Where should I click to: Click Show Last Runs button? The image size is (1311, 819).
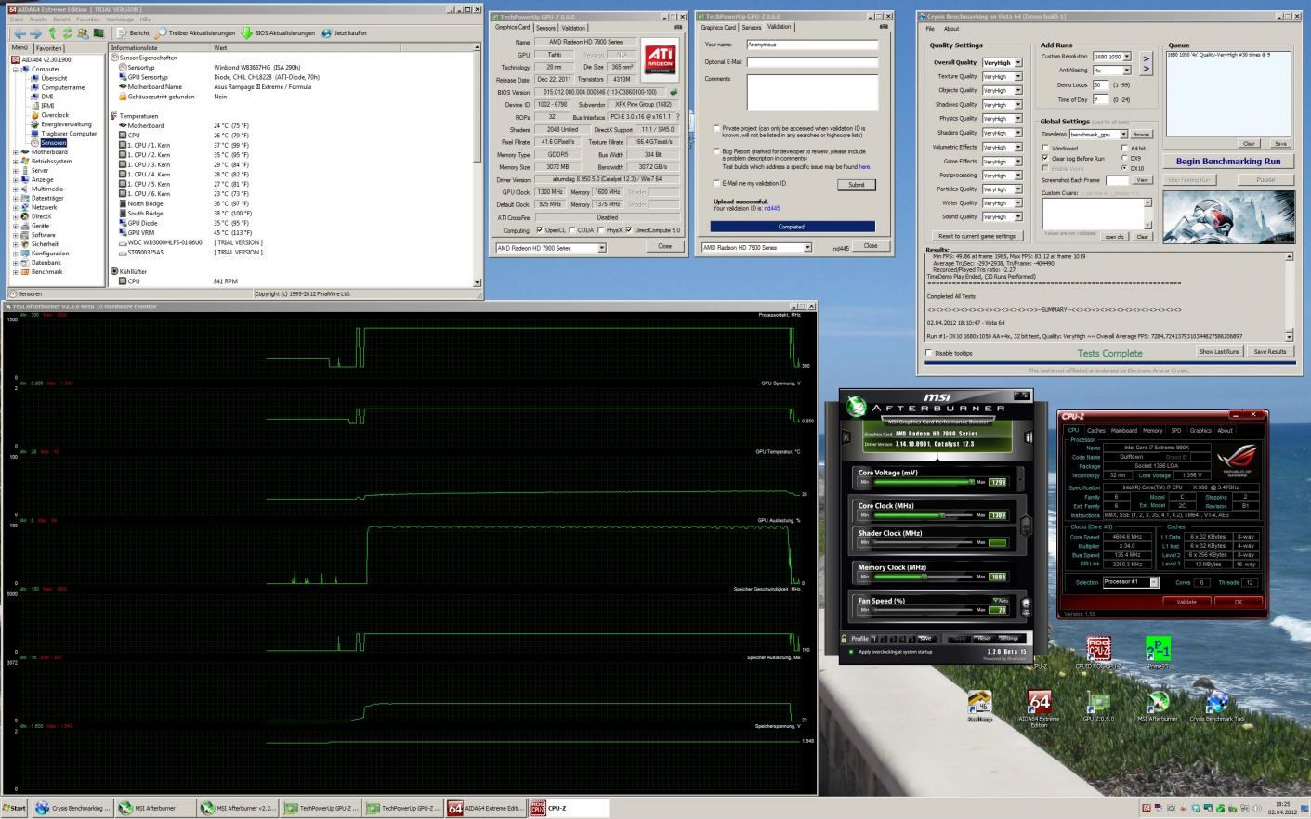tap(1218, 352)
